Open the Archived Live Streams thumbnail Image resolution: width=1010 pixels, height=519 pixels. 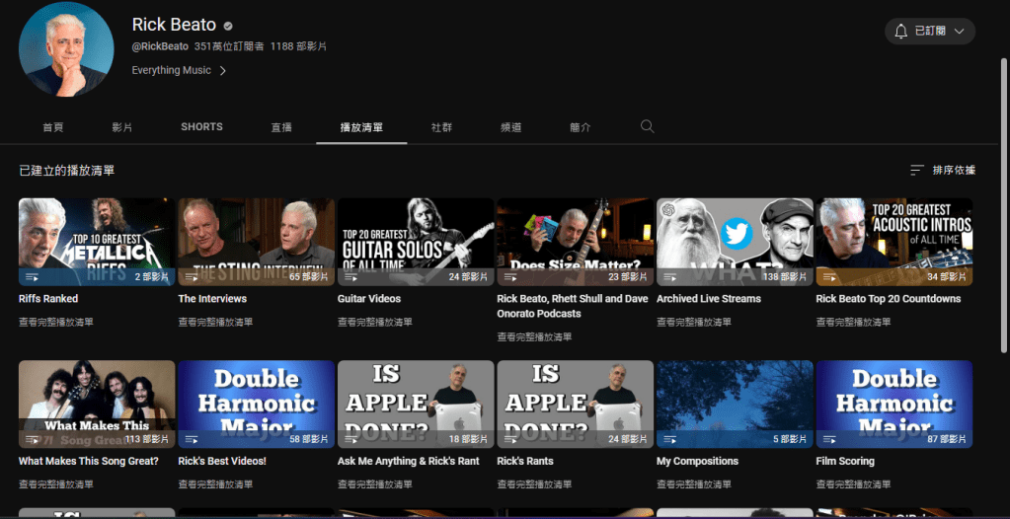pyautogui.click(x=735, y=242)
